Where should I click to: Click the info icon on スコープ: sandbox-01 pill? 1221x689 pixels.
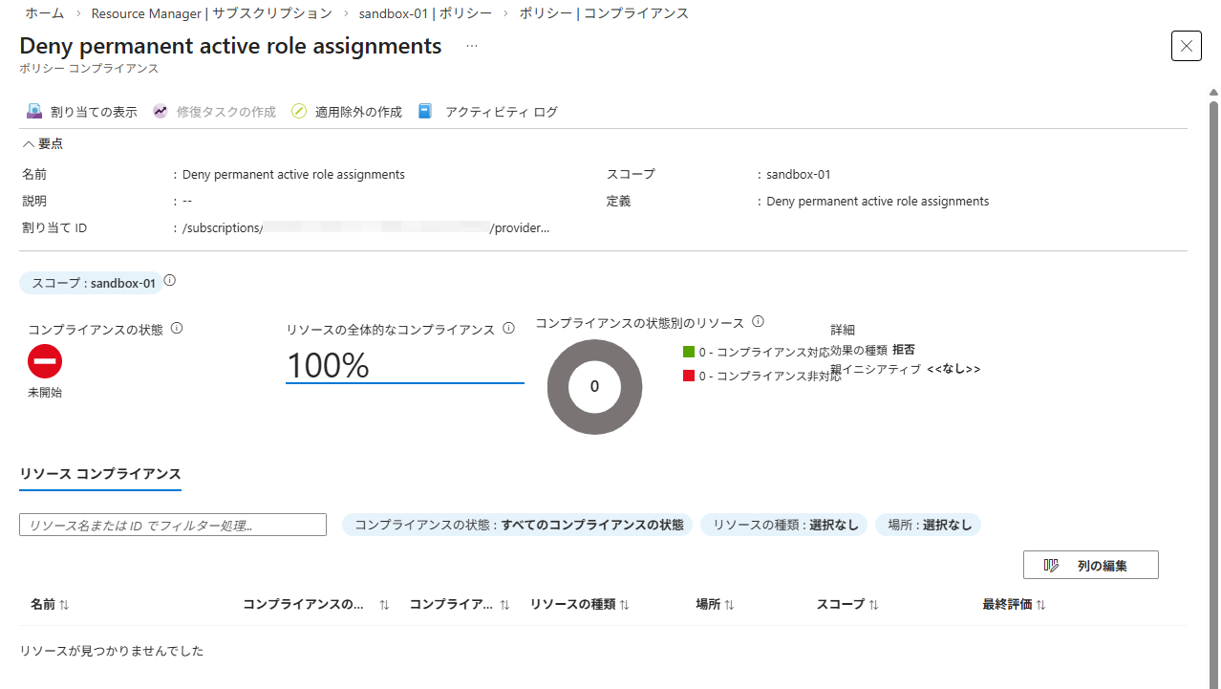click(169, 280)
